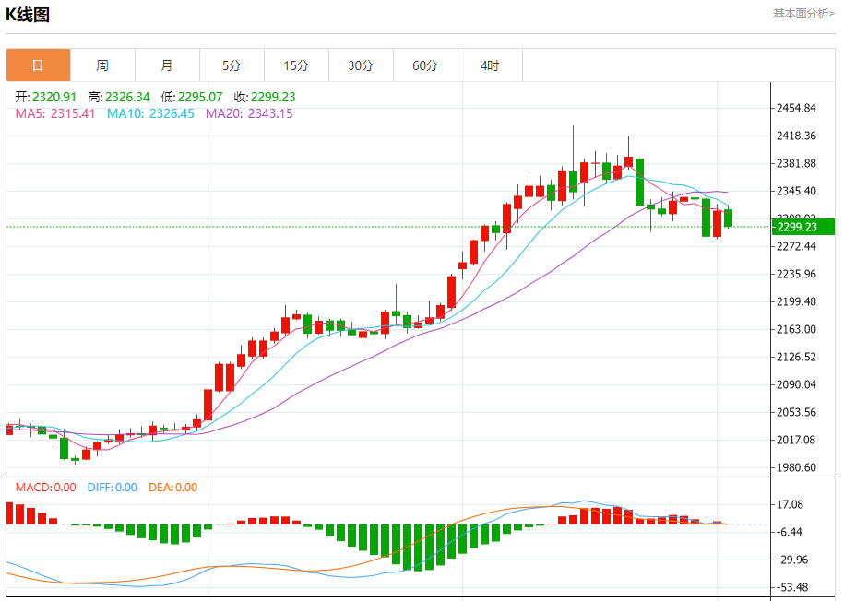Click the 17.08 MACD axis label
The image size is (844, 601).
click(x=790, y=505)
